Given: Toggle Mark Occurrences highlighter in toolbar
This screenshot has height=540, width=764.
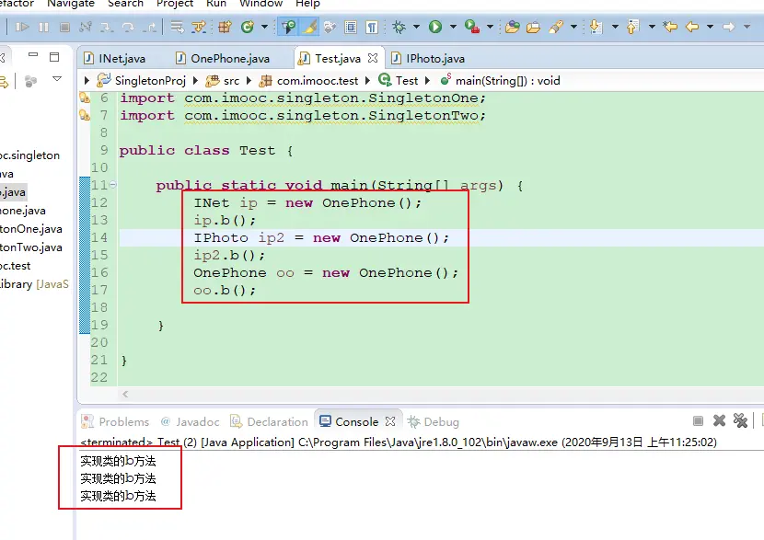Looking at the screenshot, I should coord(309,28).
